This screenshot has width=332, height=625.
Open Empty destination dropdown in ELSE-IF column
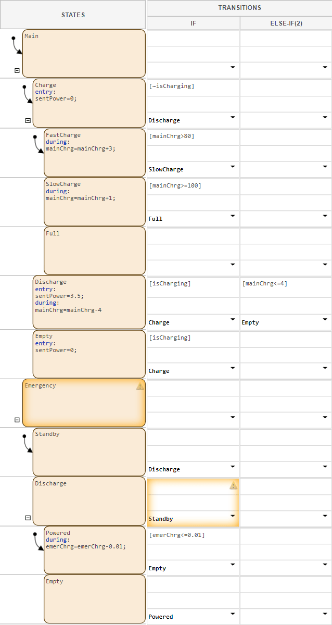pos(325,319)
